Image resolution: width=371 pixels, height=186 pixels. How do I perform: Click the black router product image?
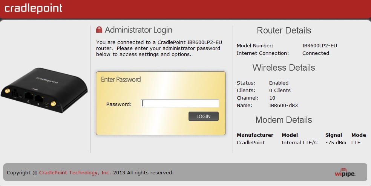pos(44,89)
